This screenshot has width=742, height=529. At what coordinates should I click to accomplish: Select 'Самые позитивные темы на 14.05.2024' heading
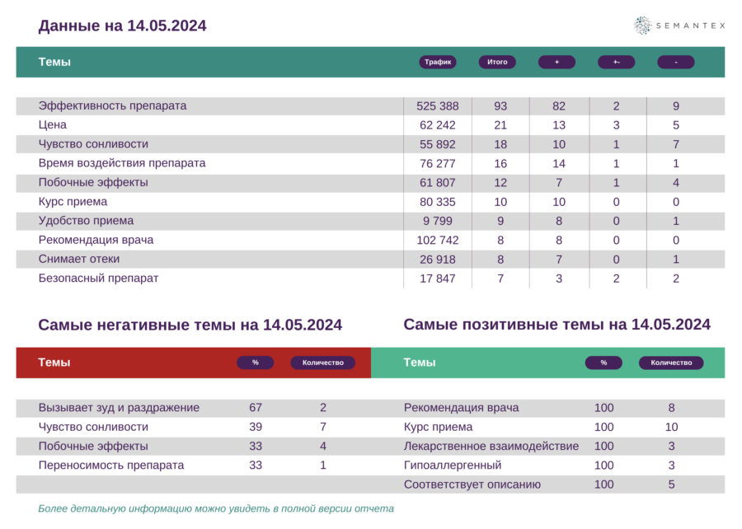(557, 325)
